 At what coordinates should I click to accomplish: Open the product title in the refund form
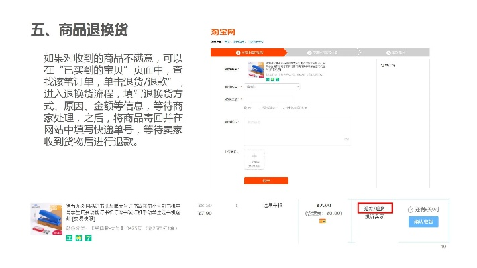click(295, 66)
